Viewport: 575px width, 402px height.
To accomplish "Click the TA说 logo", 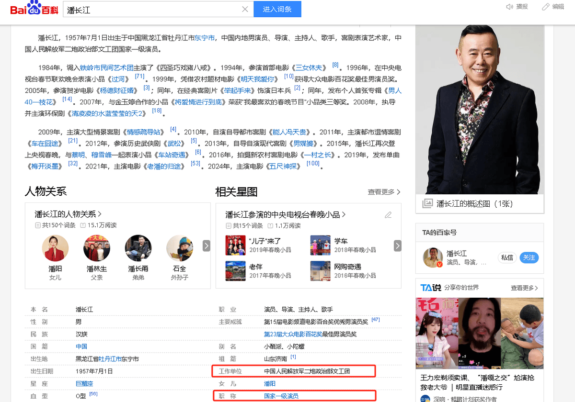I will pos(430,288).
